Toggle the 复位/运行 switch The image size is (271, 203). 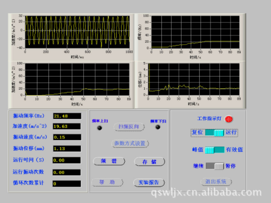(x=214, y=133)
